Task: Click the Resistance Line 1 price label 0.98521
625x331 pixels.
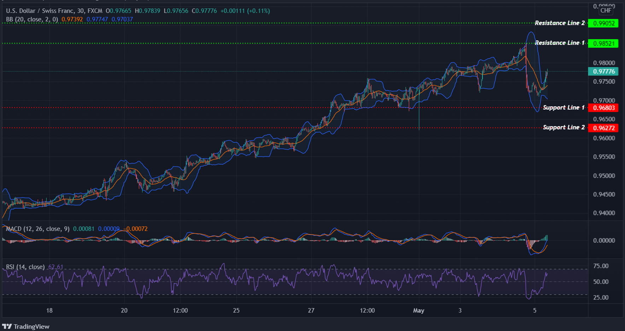Action: [603, 43]
